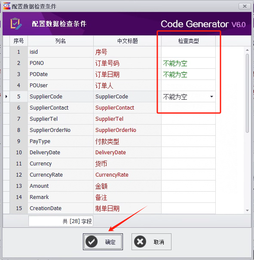254x260 pixels.
Task: Select the CreationDate column name cell
Action: tap(61, 208)
